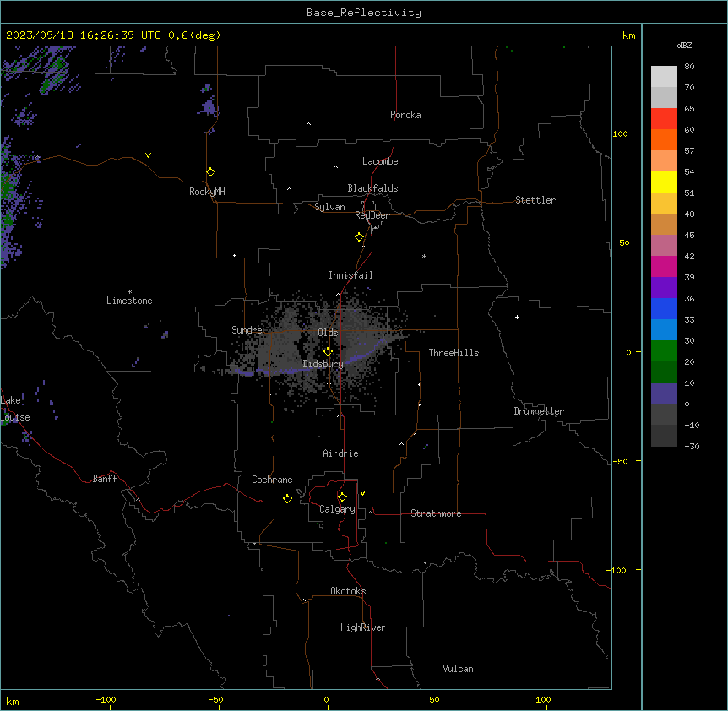
Task: Select the bright green swatch between 30 and 20
Action: 664,351
